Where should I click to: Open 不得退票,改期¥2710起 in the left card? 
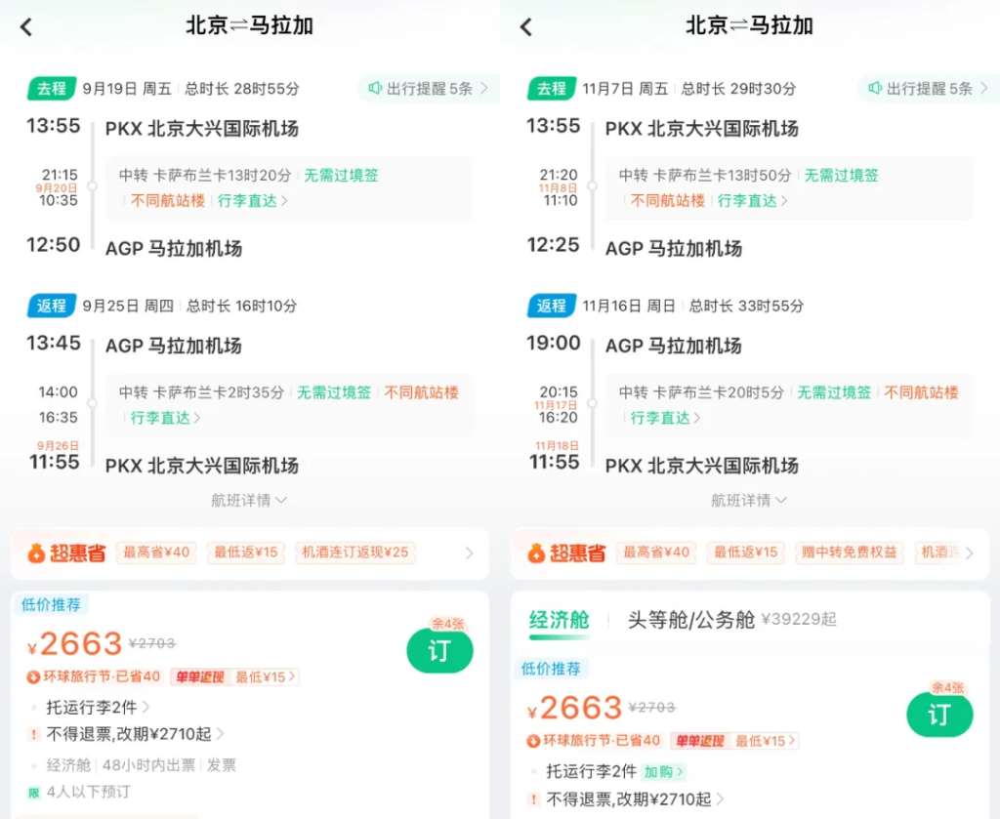(x=135, y=734)
